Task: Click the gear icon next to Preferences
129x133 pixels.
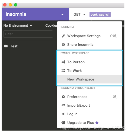Action: point(63,97)
